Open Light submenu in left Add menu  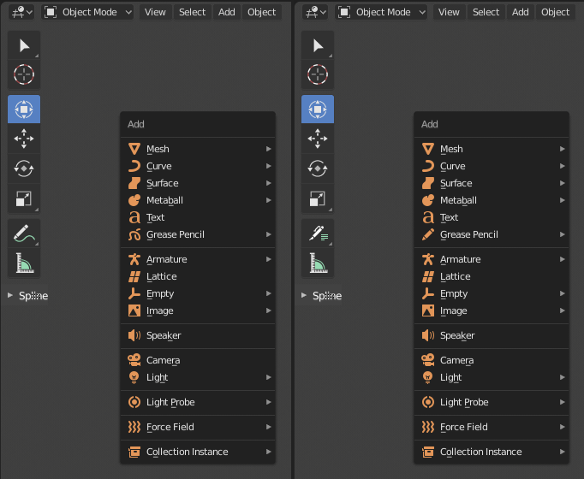point(198,377)
